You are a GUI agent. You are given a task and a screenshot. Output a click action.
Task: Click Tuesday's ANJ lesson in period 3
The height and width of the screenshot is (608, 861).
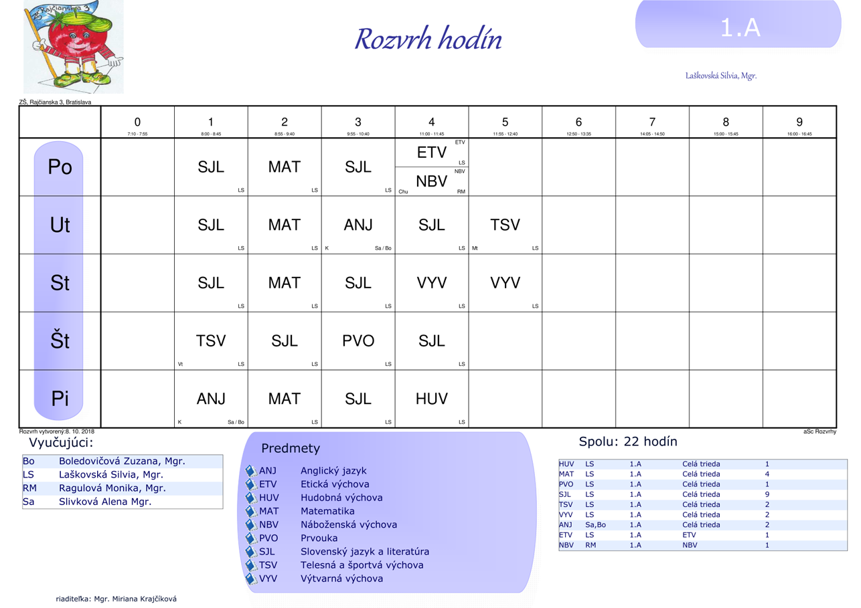point(358,225)
